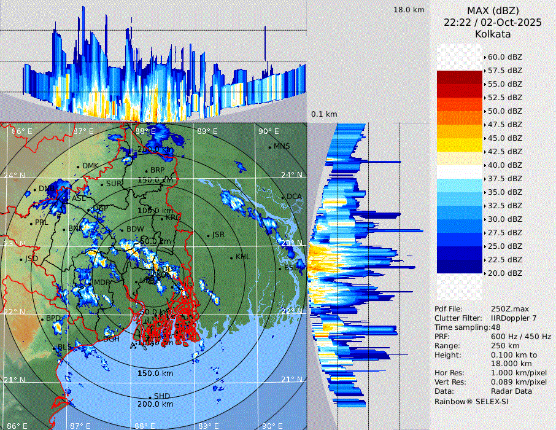Select the 20.0 dBZ legend entry
Image resolution: width=556 pixels, height=430 pixels.
coord(504,273)
